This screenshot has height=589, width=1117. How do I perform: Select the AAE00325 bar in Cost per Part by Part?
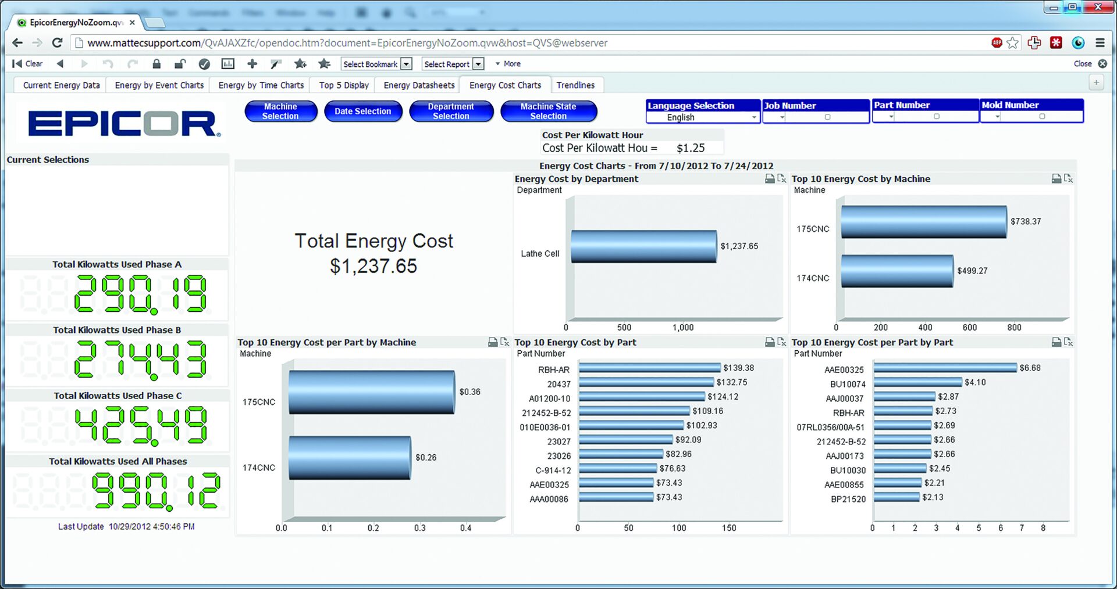[945, 368]
